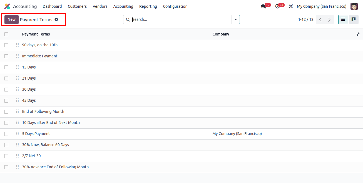Check the 45 Days row
363x183 pixels.
pyautogui.click(x=6, y=101)
